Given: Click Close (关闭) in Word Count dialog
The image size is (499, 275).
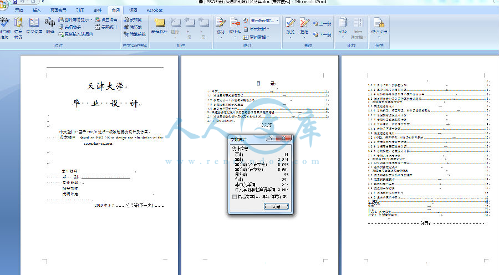Looking at the screenshot, I should (x=276, y=206).
